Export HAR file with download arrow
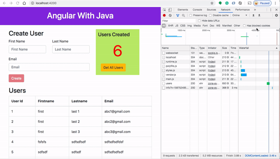Image resolution: width=280 pixels, height=159 pixels. [x=259, y=15]
